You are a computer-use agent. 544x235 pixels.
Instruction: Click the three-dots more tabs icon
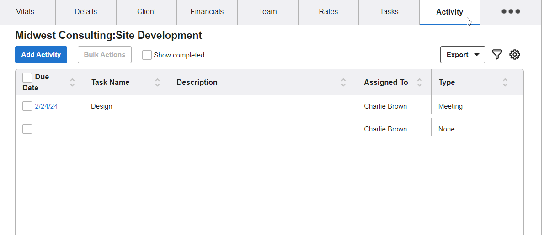click(x=511, y=12)
